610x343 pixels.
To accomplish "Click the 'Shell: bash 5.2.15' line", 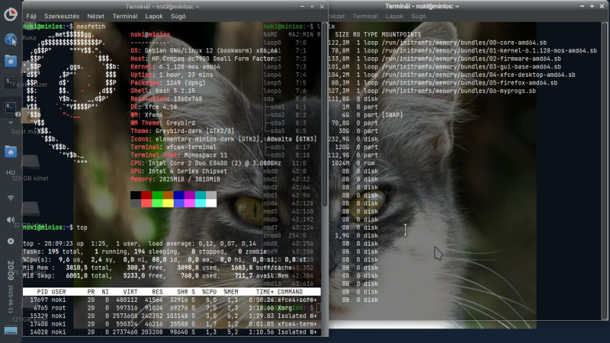I will pyautogui.click(x=162, y=91).
